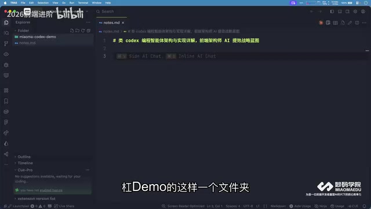Change language mode from Markdown
The height and width of the screenshot is (209, 371).
point(278,206)
